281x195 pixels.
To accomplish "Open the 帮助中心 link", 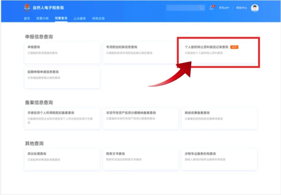I will [x=241, y=8].
